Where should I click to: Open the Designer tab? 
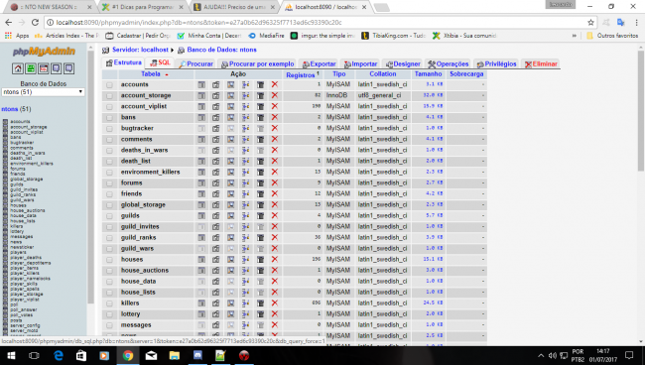403,64
